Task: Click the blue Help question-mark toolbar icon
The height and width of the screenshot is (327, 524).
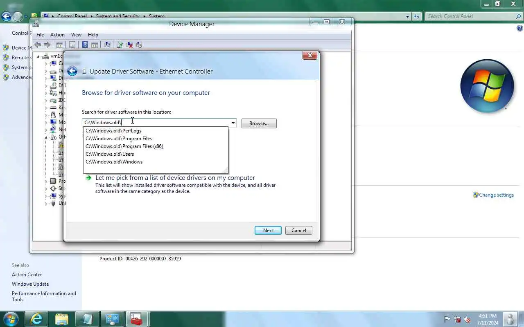Action: pyautogui.click(x=85, y=45)
